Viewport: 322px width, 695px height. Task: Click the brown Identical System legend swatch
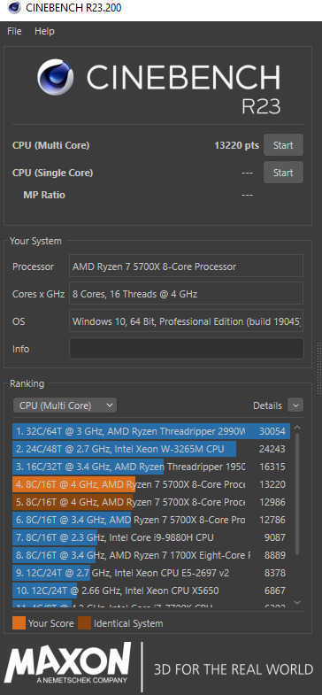point(84,622)
